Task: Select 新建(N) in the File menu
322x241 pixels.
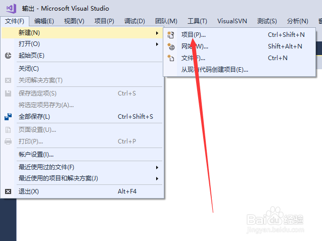Action: click(82, 33)
